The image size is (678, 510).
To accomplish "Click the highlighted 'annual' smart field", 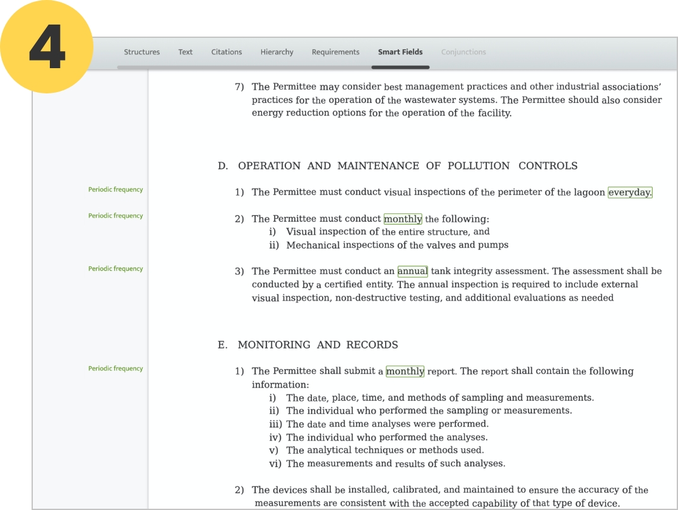I will point(412,271).
